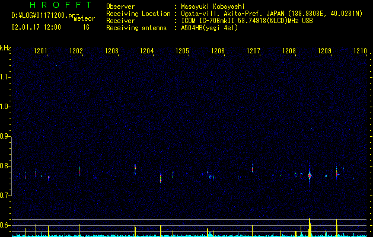Click the 1204 time axis label
The height and width of the screenshot is (237, 373).
click(x=147, y=50)
